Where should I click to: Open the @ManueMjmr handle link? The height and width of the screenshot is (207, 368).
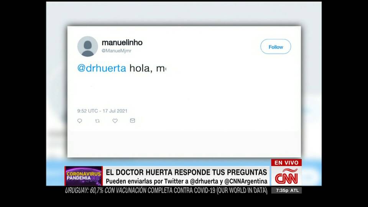coord(117,51)
